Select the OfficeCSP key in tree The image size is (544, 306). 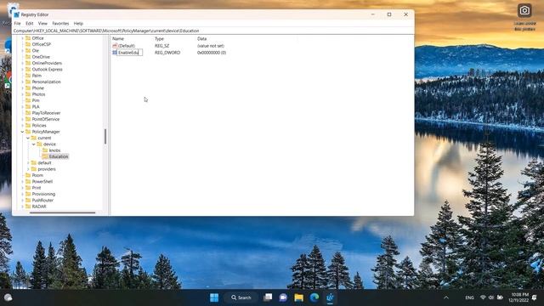pyautogui.click(x=42, y=44)
